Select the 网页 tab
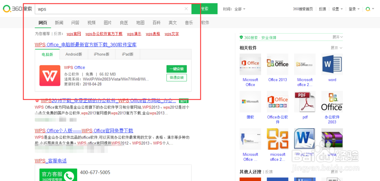The image size is (380, 181). pos(43,23)
